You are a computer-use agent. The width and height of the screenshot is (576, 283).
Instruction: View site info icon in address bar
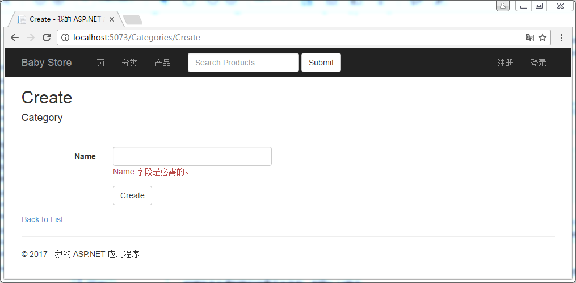tap(65, 38)
